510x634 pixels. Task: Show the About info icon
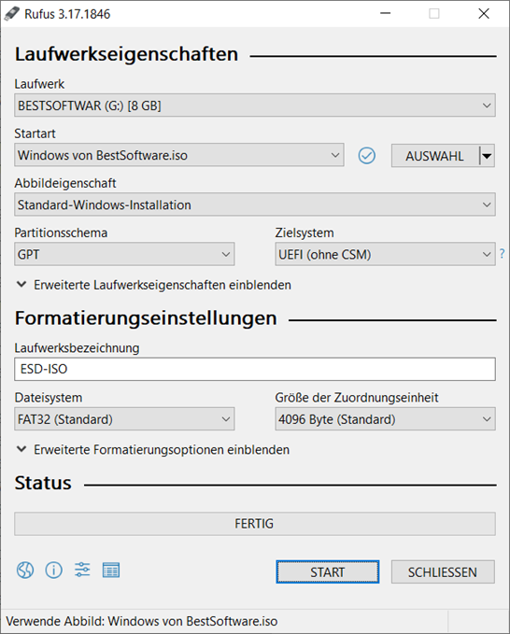click(54, 571)
